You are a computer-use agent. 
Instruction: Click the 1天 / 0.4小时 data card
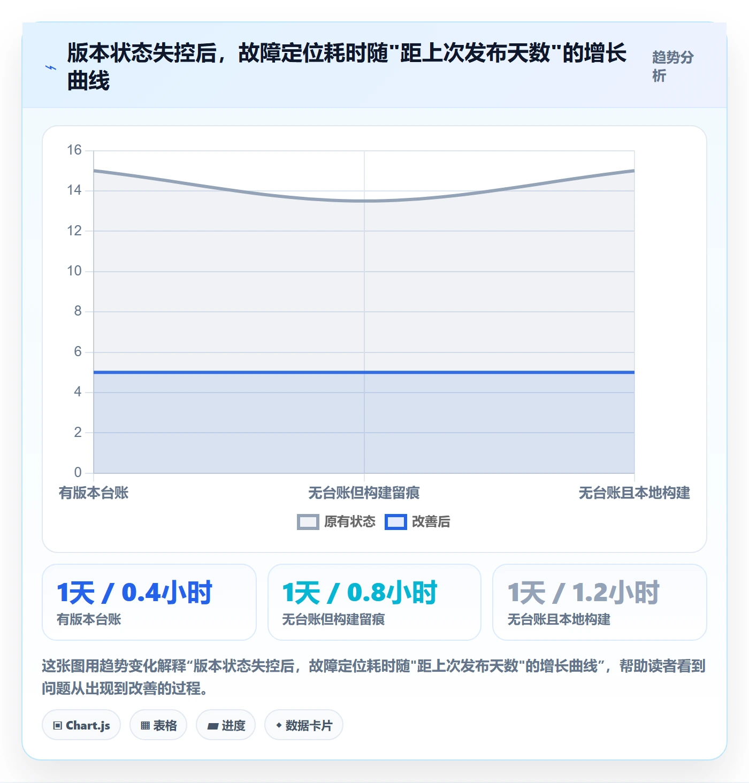point(149,602)
